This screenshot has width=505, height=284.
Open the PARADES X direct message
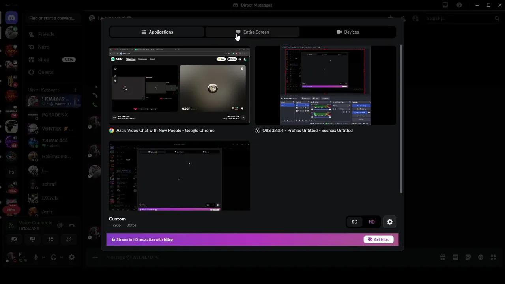coord(53,115)
